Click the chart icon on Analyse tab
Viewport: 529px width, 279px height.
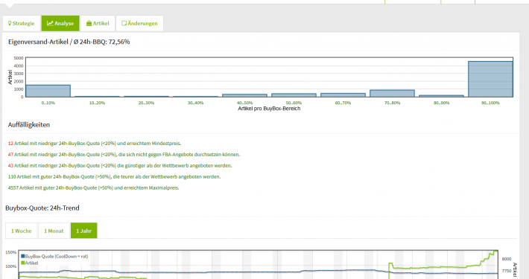click(50, 23)
